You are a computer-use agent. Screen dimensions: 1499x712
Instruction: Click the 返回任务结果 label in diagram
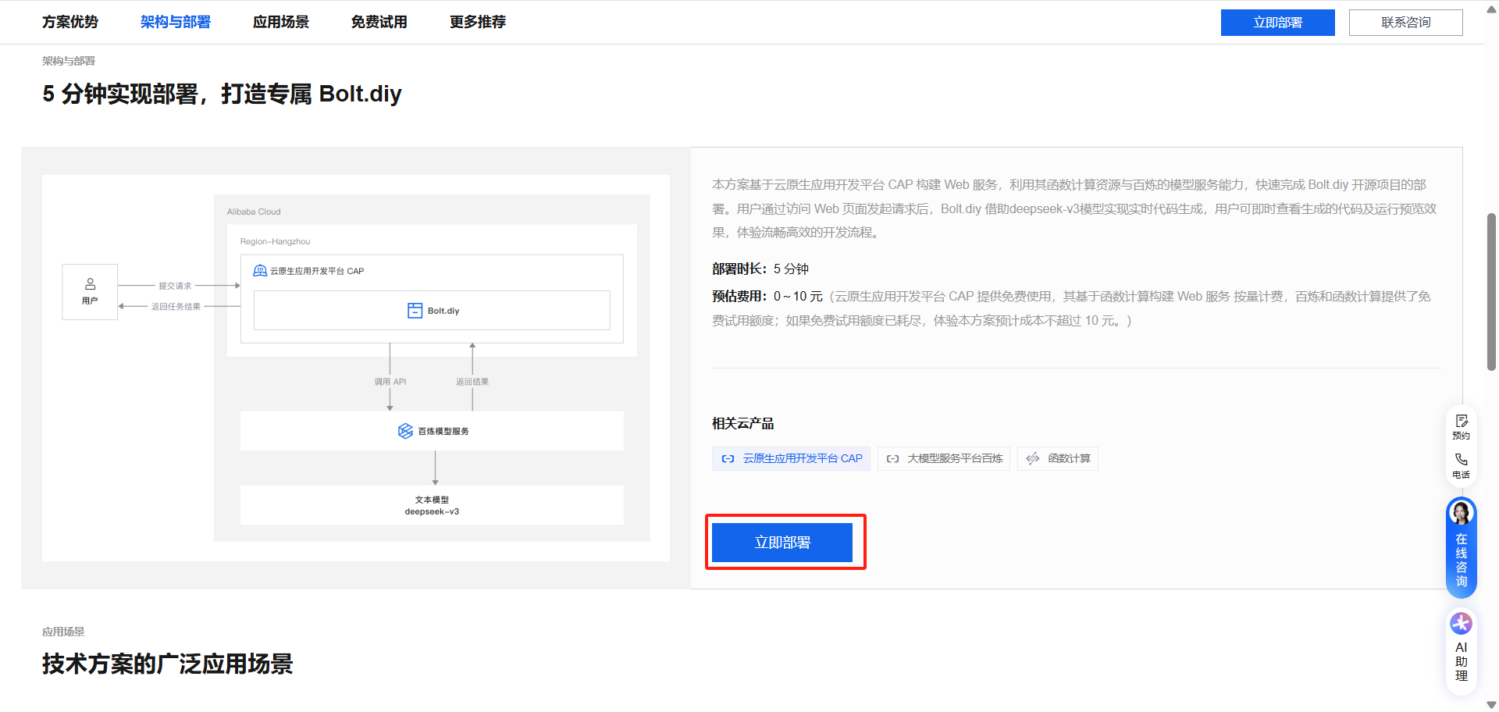pos(176,307)
